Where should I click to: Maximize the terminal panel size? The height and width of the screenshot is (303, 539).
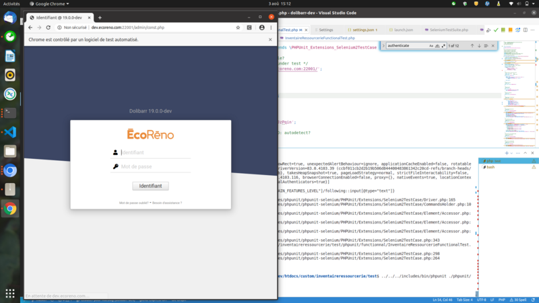tap(526, 153)
